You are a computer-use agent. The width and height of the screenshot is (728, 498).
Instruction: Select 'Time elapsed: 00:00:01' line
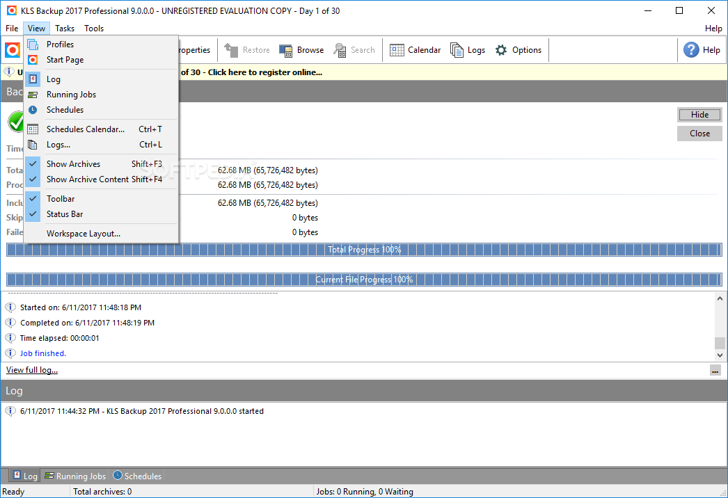click(59, 338)
